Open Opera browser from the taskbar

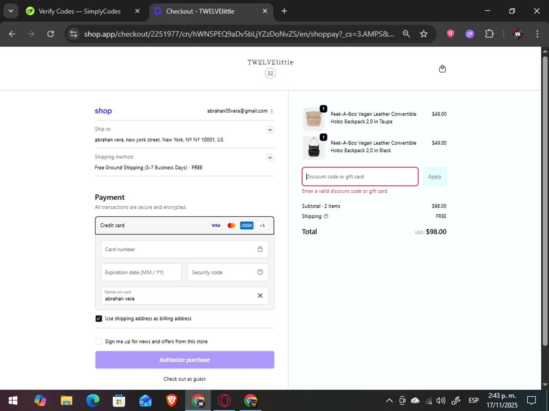[224, 401]
